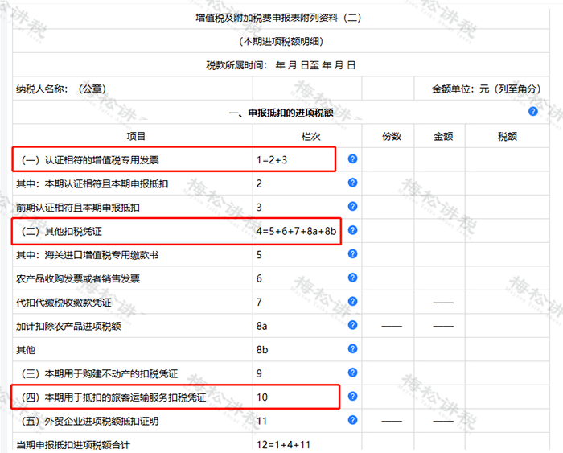Click 税额 cell for 旅客运输服务扣税凭证 row
563x453 pixels.
507,397
